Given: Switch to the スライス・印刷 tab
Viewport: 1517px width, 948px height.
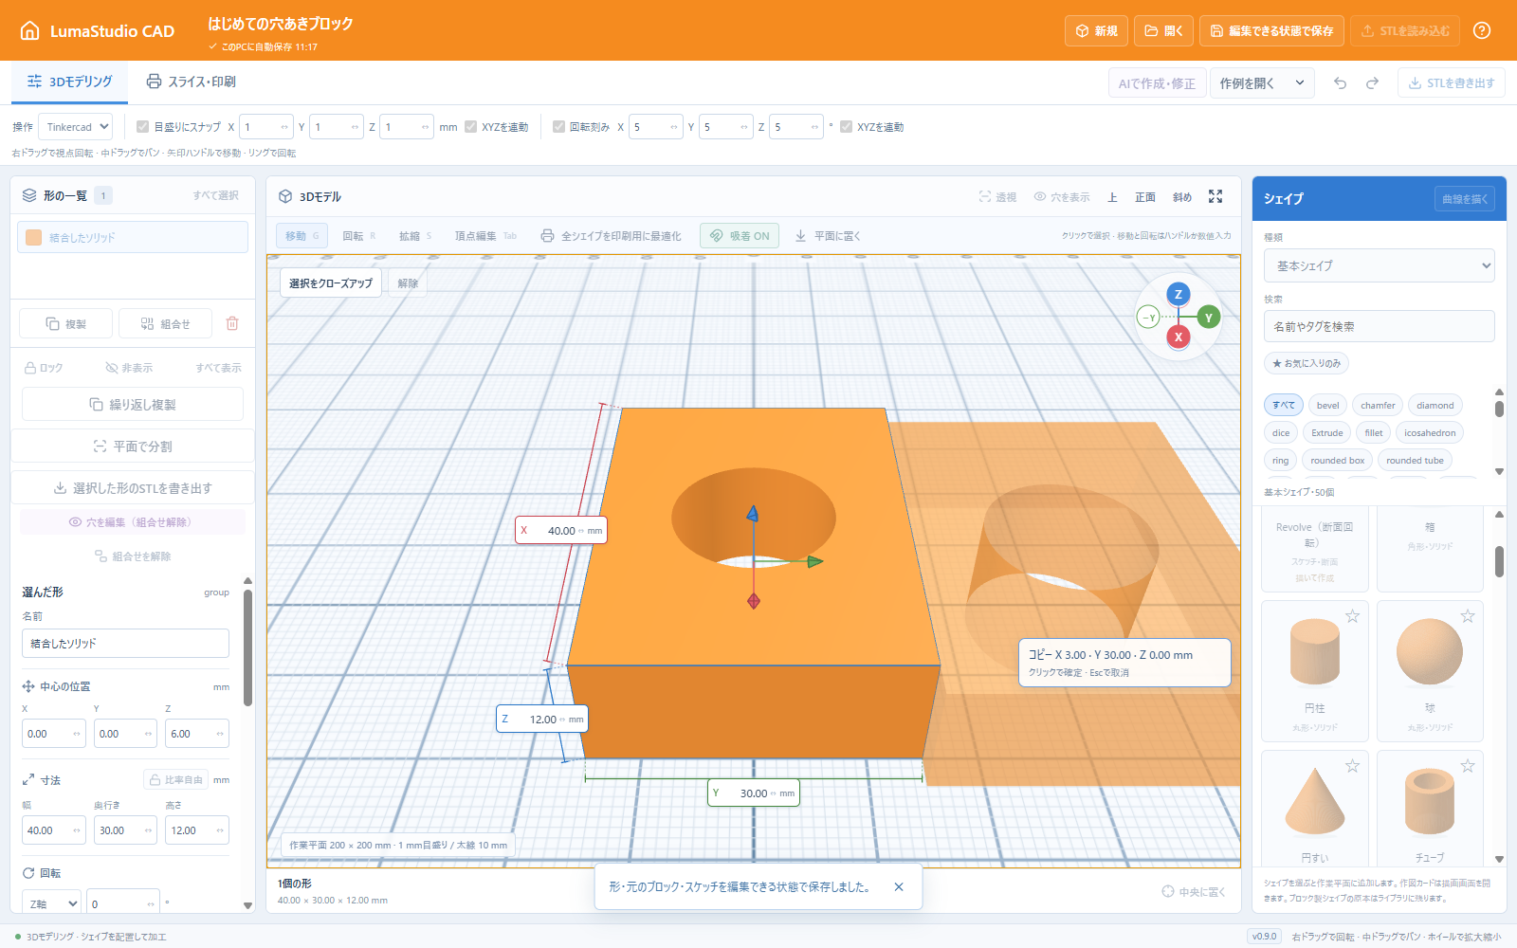Looking at the screenshot, I should coord(192,82).
